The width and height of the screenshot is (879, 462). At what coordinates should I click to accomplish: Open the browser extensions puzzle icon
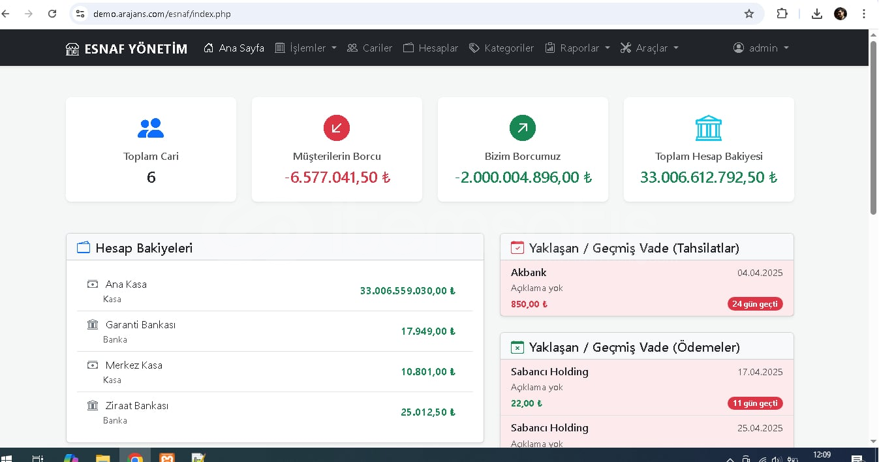point(782,14)
